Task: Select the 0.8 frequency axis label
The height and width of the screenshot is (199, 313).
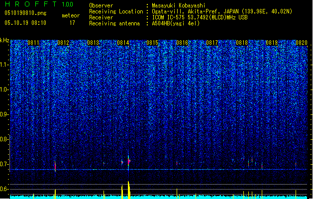Action: pyautogui.click(x=4, y=139)
